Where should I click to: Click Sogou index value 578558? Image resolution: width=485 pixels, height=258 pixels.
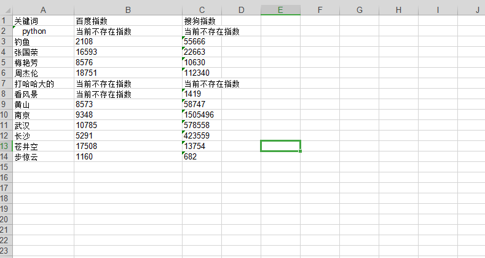[x=202, y=126]
